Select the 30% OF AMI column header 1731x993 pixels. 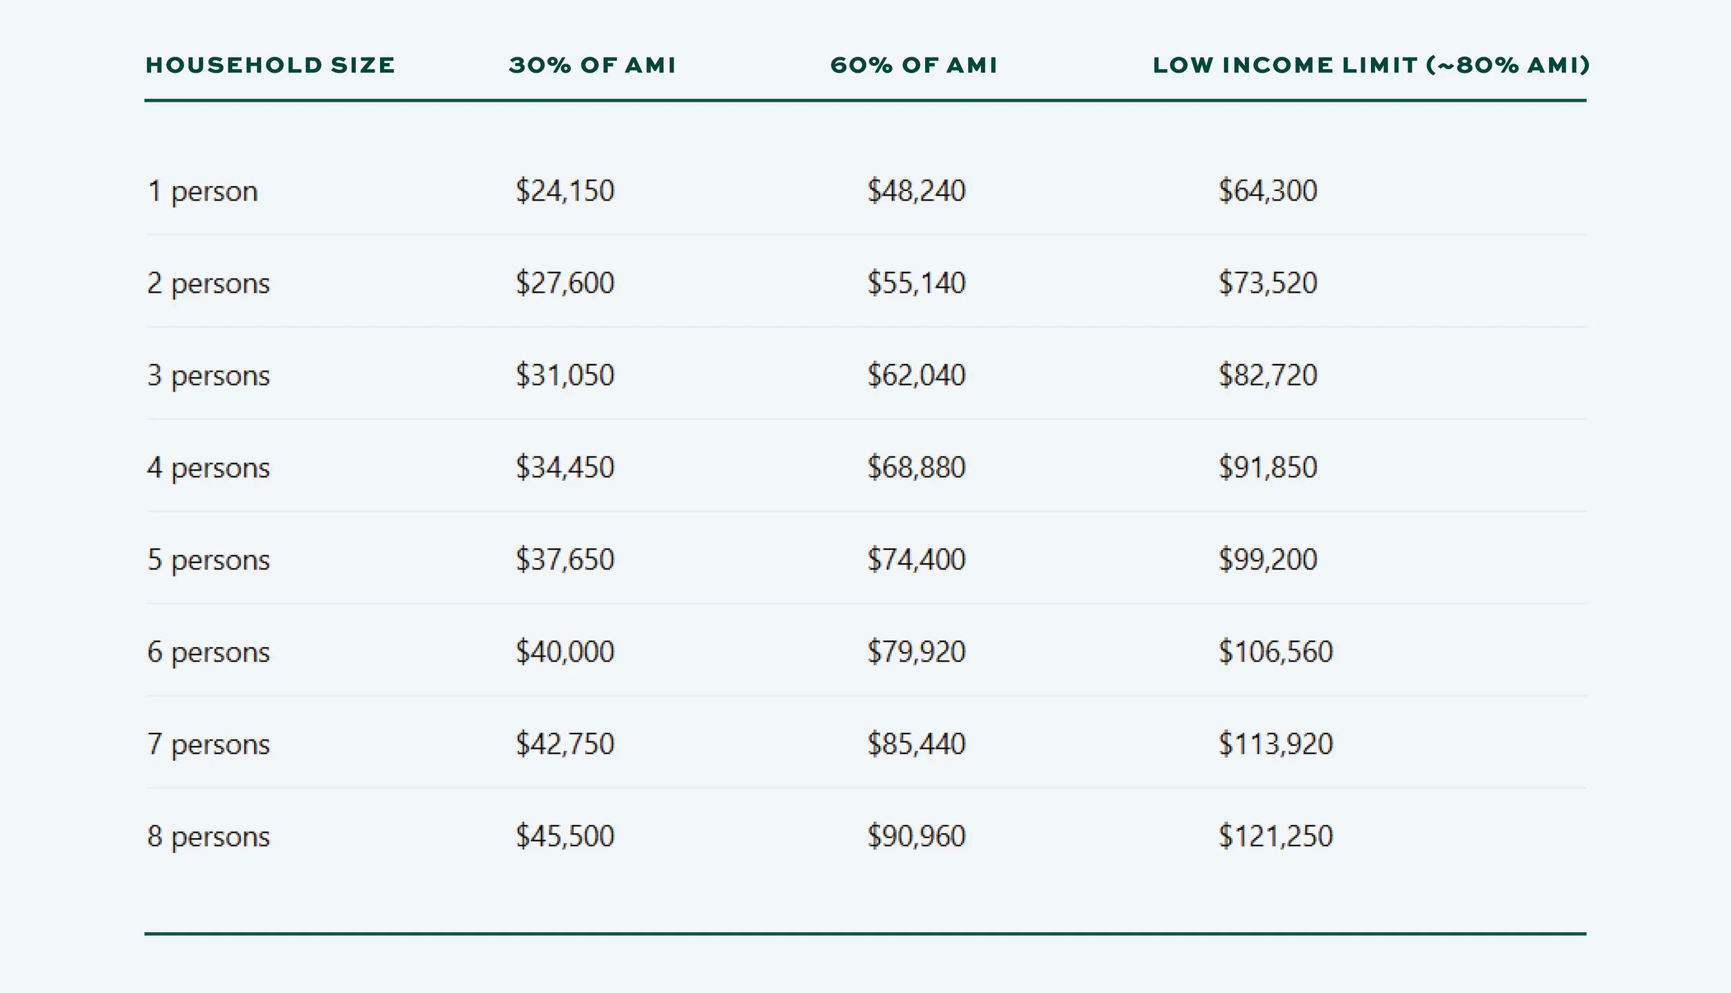tap(592, 65)
